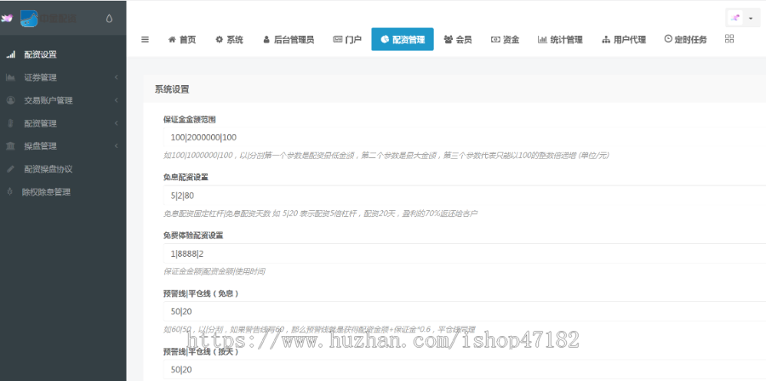Click the chart icon beside 证券管理
Viewport: 766px width, 381px height.
tap(11, 77)
